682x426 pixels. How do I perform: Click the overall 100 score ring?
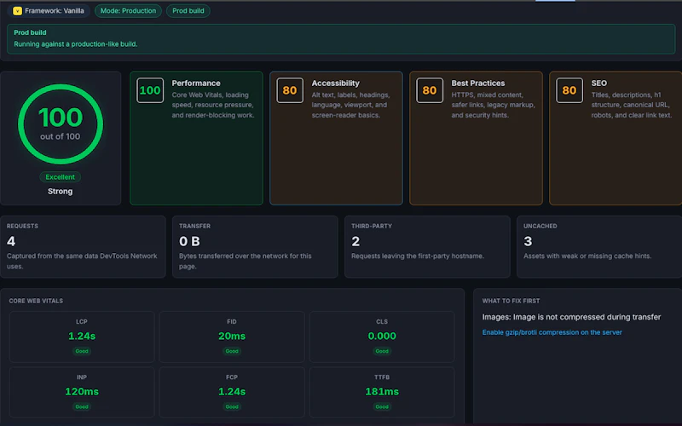pyautogui.click(x=61, y=124)
